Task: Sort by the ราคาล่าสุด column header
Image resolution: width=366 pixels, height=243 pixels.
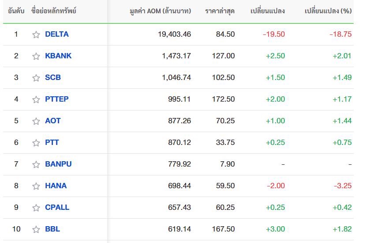Action: pyautogui.click(x=220, y=11)
